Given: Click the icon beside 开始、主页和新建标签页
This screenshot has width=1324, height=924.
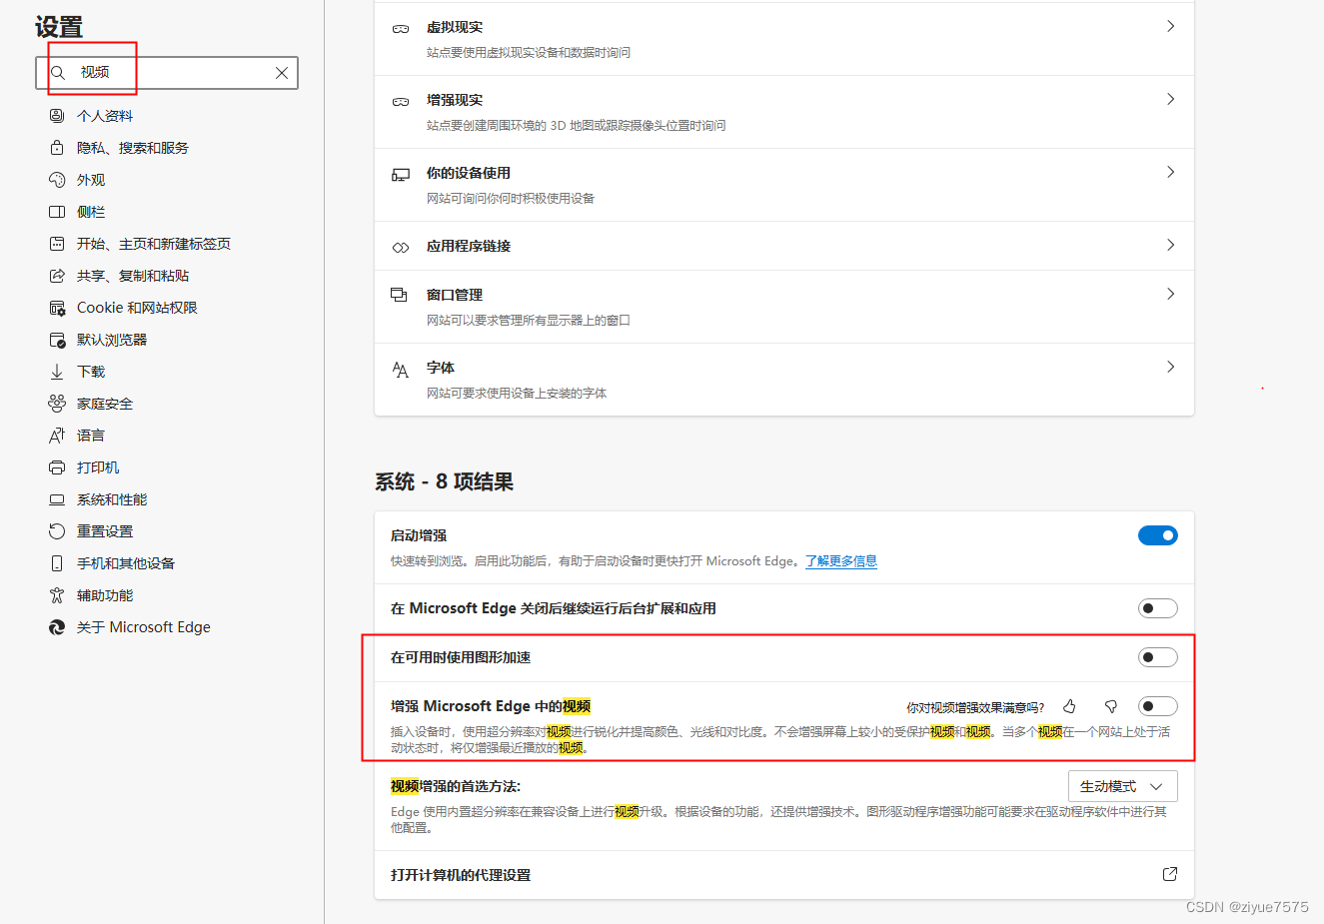Looking at the screenshot, I should pos(57,244).
